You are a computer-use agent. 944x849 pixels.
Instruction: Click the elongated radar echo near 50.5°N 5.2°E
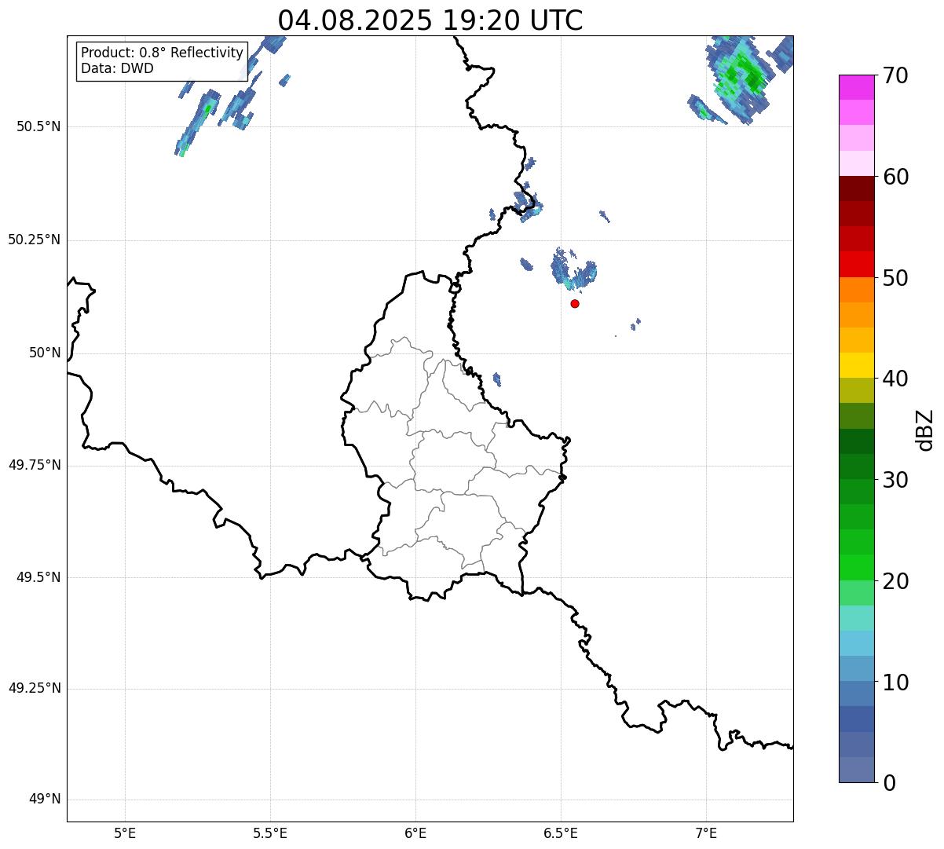(x=196, y=123)
